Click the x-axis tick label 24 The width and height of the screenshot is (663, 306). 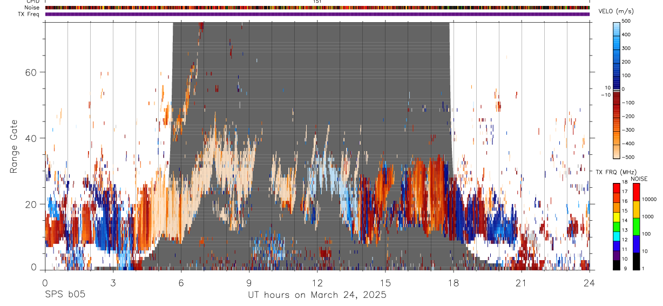point(590,282)
